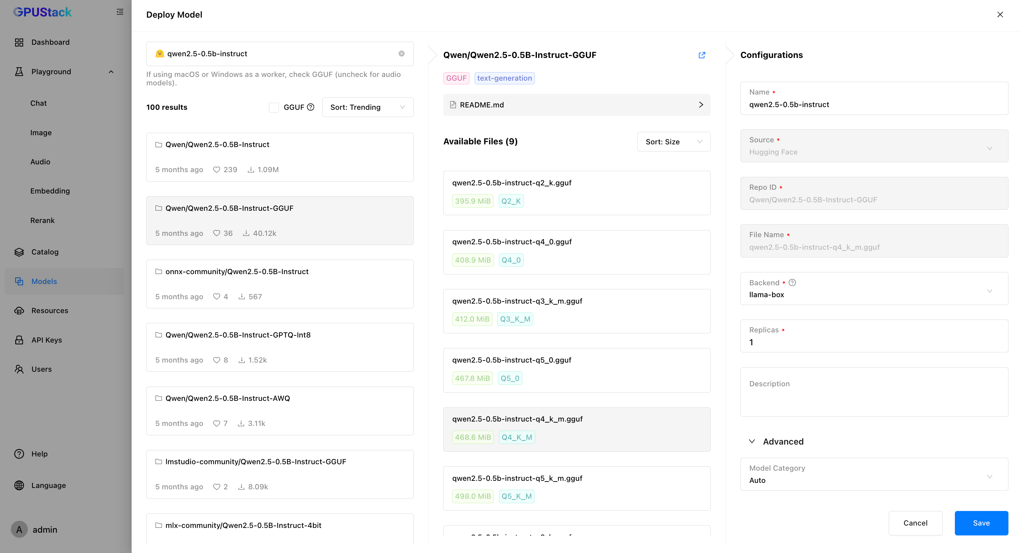1021x553 pixels.
Task: Click the Cancel button
Action: tap(915, 523)
